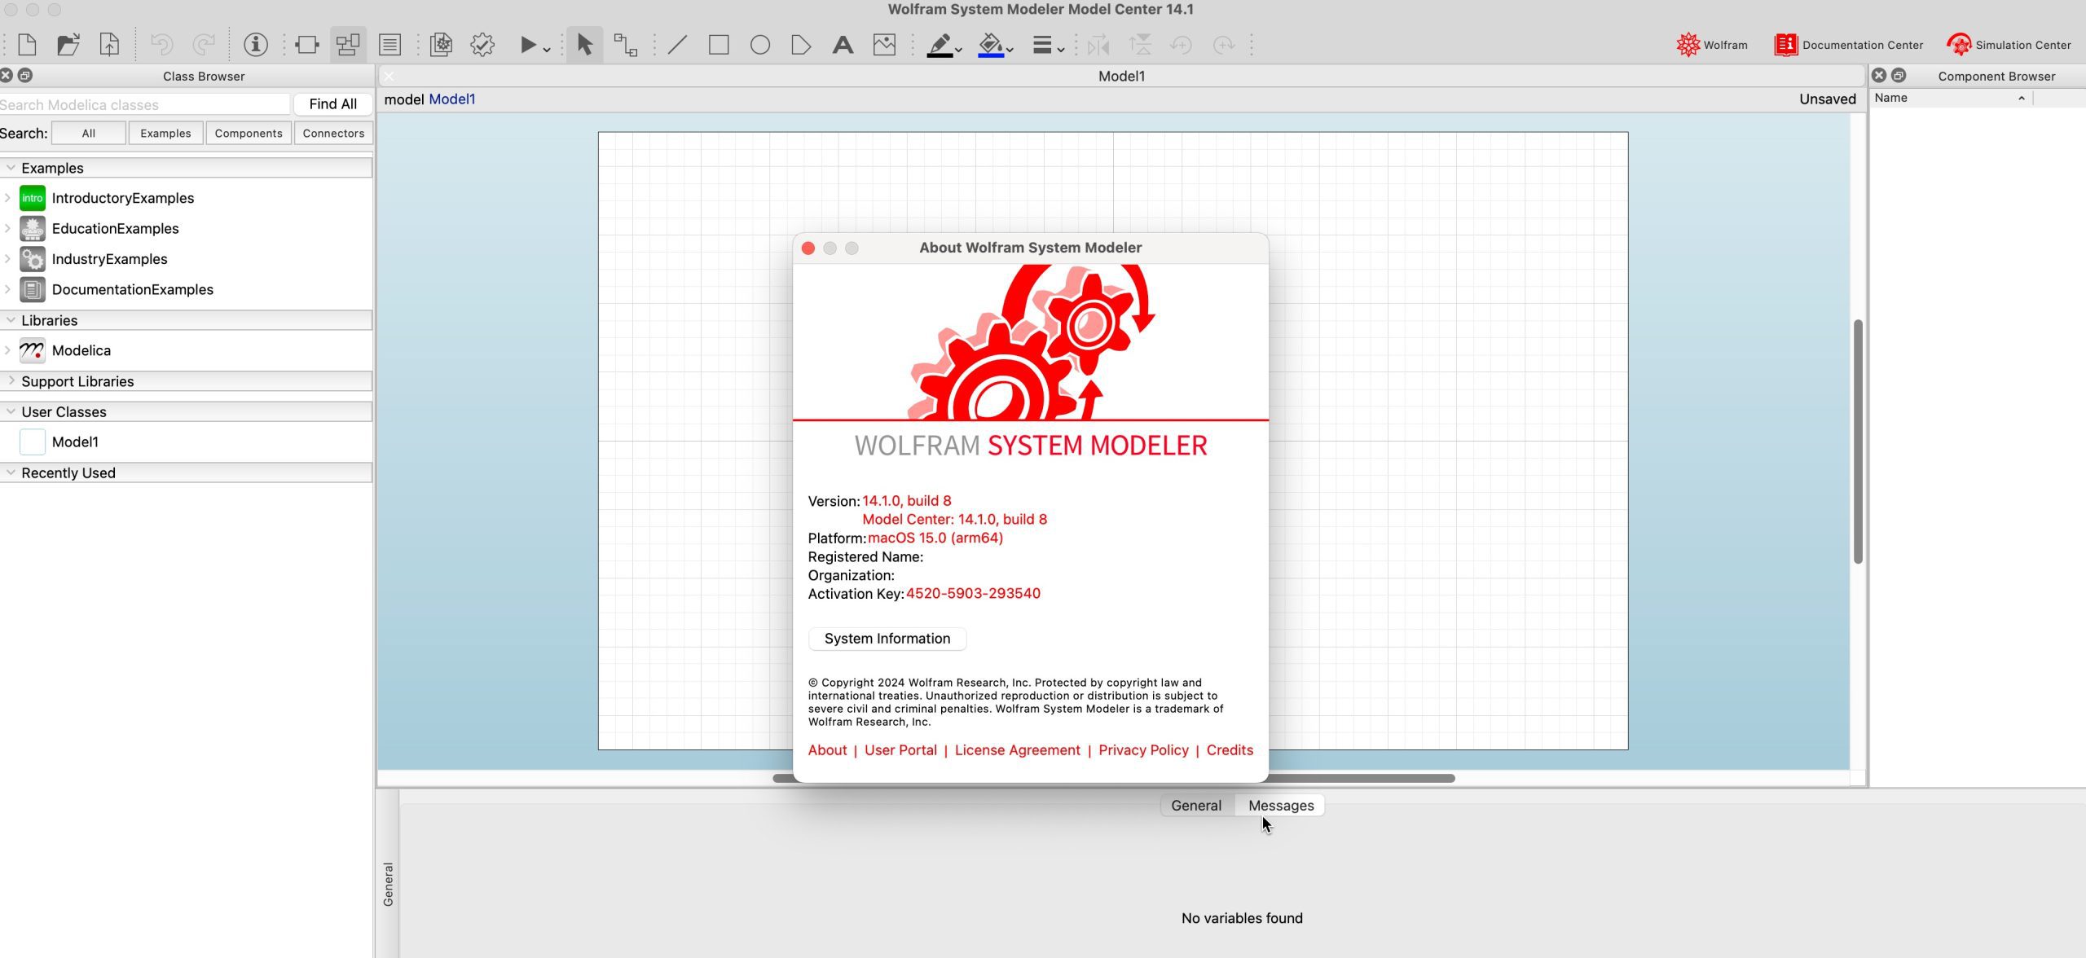Image resolution: width=2086 pixels, height=958 pixels.
Task: Click the Find All button
Action: point(332,104)
